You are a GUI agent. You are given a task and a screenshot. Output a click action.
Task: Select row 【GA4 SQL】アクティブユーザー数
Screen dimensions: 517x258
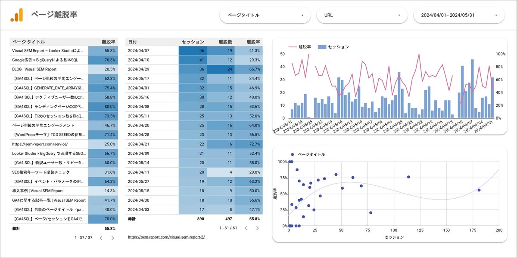click(64, 97)
